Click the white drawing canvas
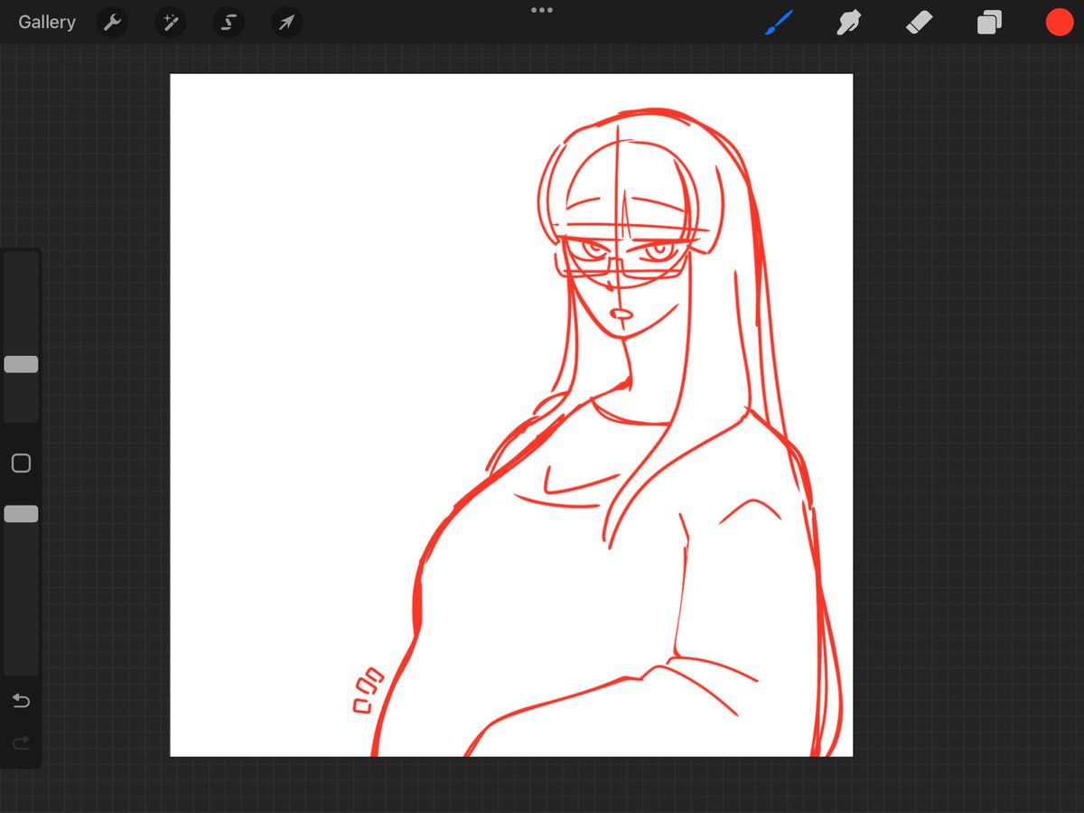This screenshot has width=1084, height=813. tap(511, 416)
